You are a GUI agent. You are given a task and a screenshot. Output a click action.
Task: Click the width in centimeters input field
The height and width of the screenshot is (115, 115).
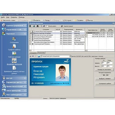point(104,63)
